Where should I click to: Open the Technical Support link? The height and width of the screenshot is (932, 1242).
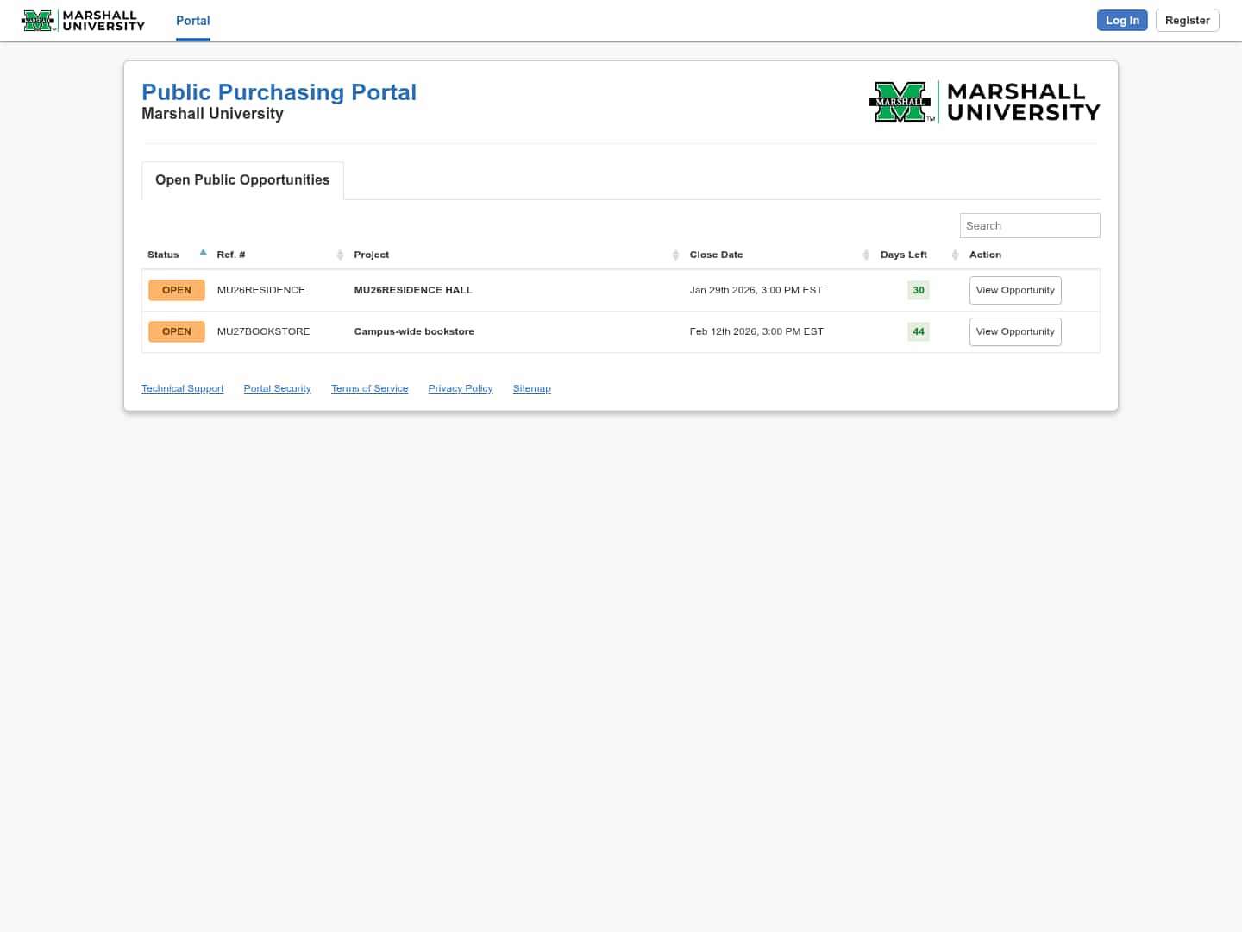182,389
